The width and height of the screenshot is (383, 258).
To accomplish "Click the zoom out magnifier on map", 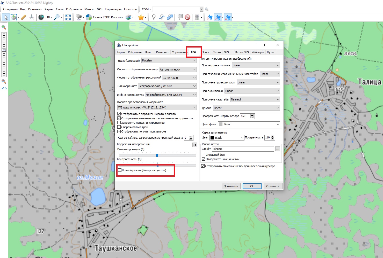I will (x=4, y=82).
